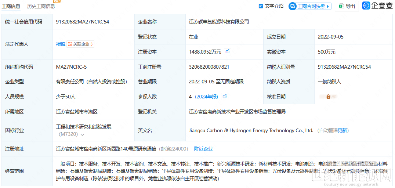This screenshot has width=395, height=188.
Task: Click 更新 next to the English name
Action: 343,130
